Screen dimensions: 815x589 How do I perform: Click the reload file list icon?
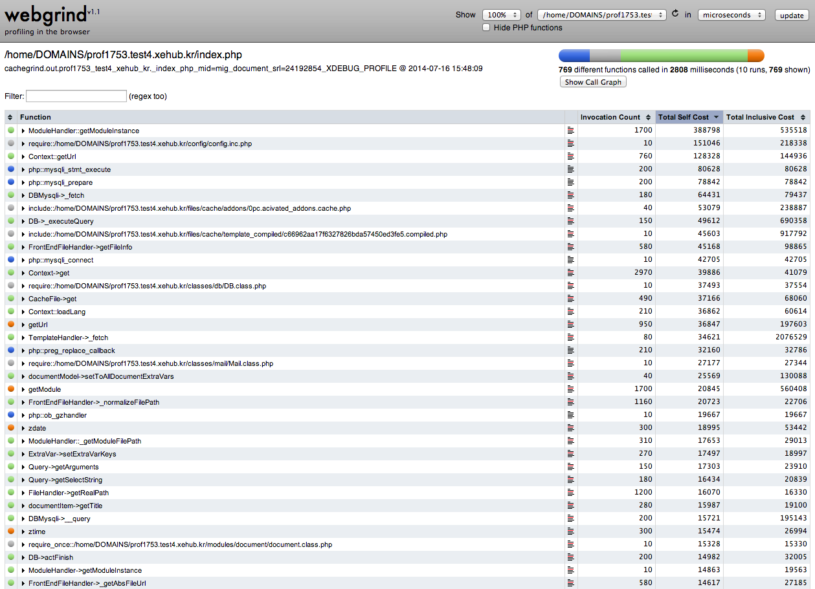(x=676, y=14)
